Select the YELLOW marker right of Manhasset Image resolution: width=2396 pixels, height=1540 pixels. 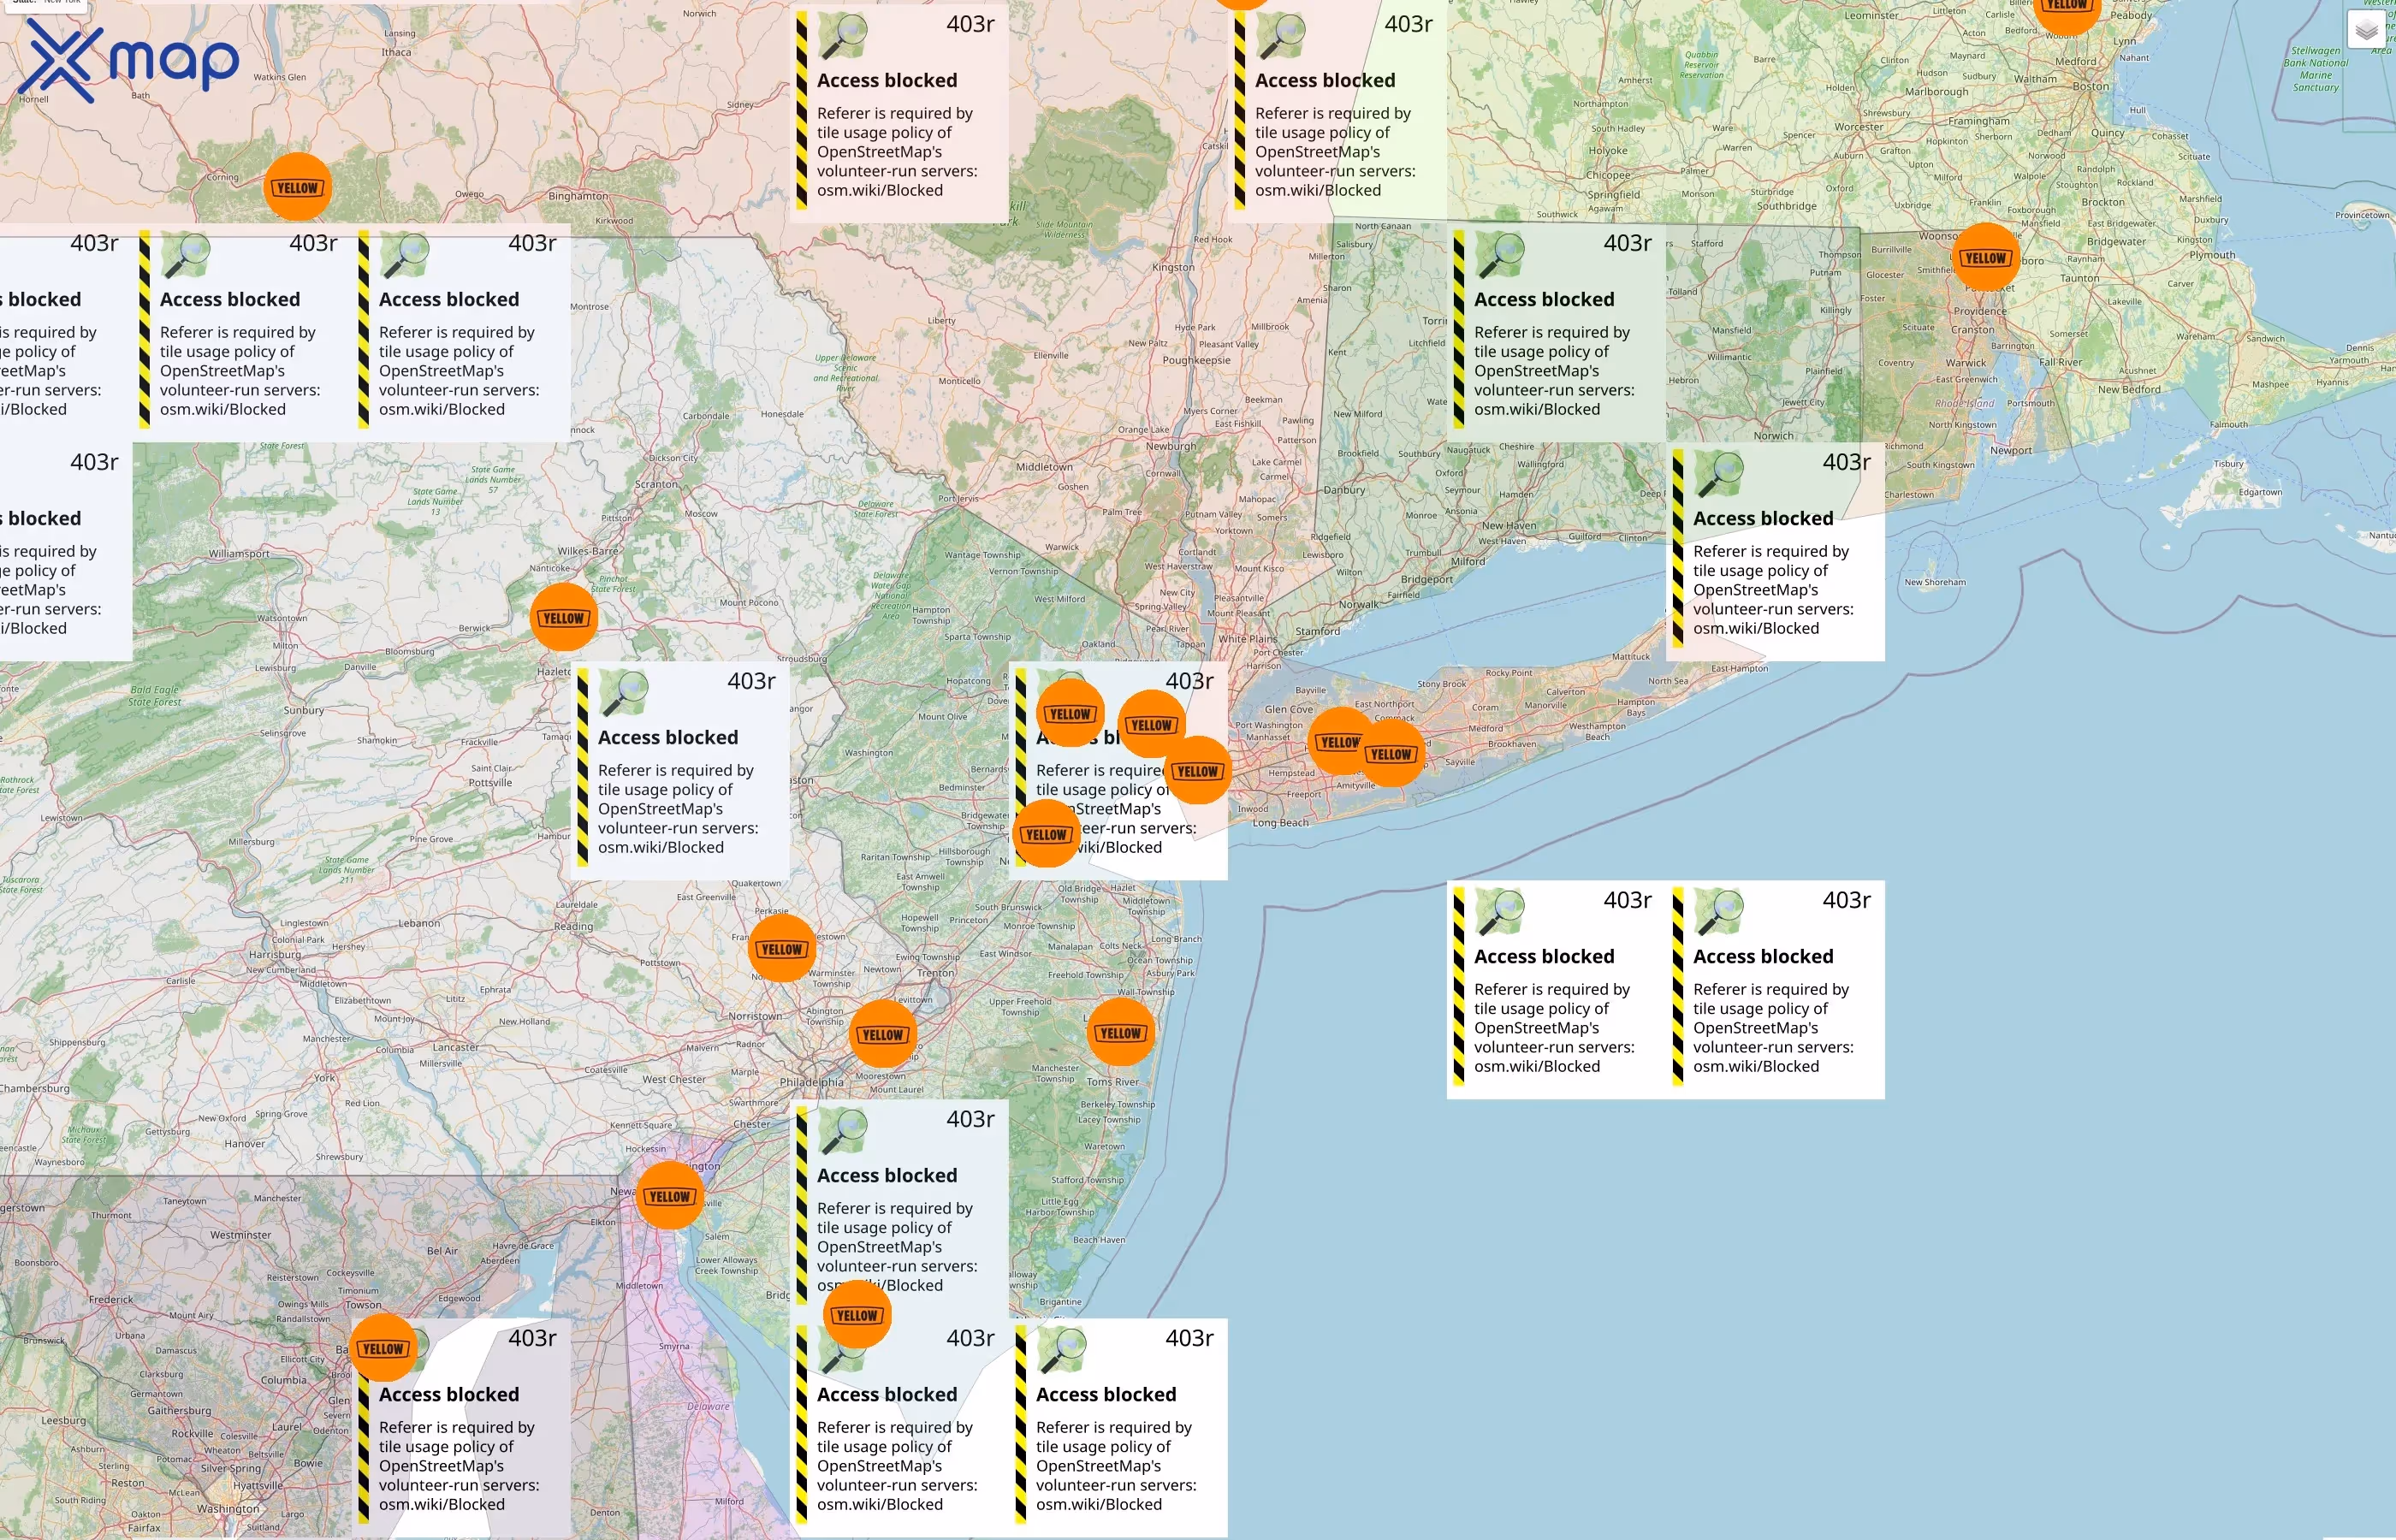1339,742
